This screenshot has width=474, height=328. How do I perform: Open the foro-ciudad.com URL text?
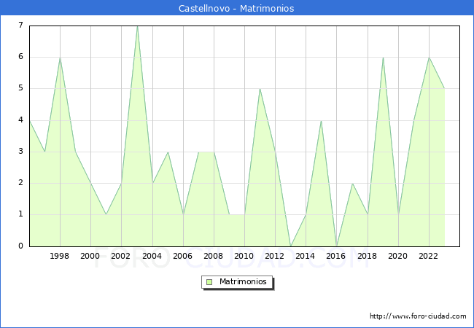point(418,316)
